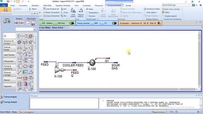Open the Economics tab

pyautogui.click(x=23, y=5)
